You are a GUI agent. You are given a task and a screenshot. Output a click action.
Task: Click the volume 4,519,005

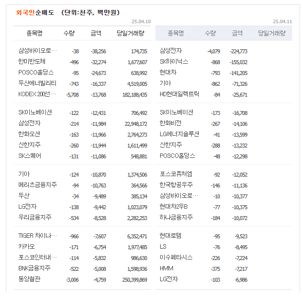(137, 84)
